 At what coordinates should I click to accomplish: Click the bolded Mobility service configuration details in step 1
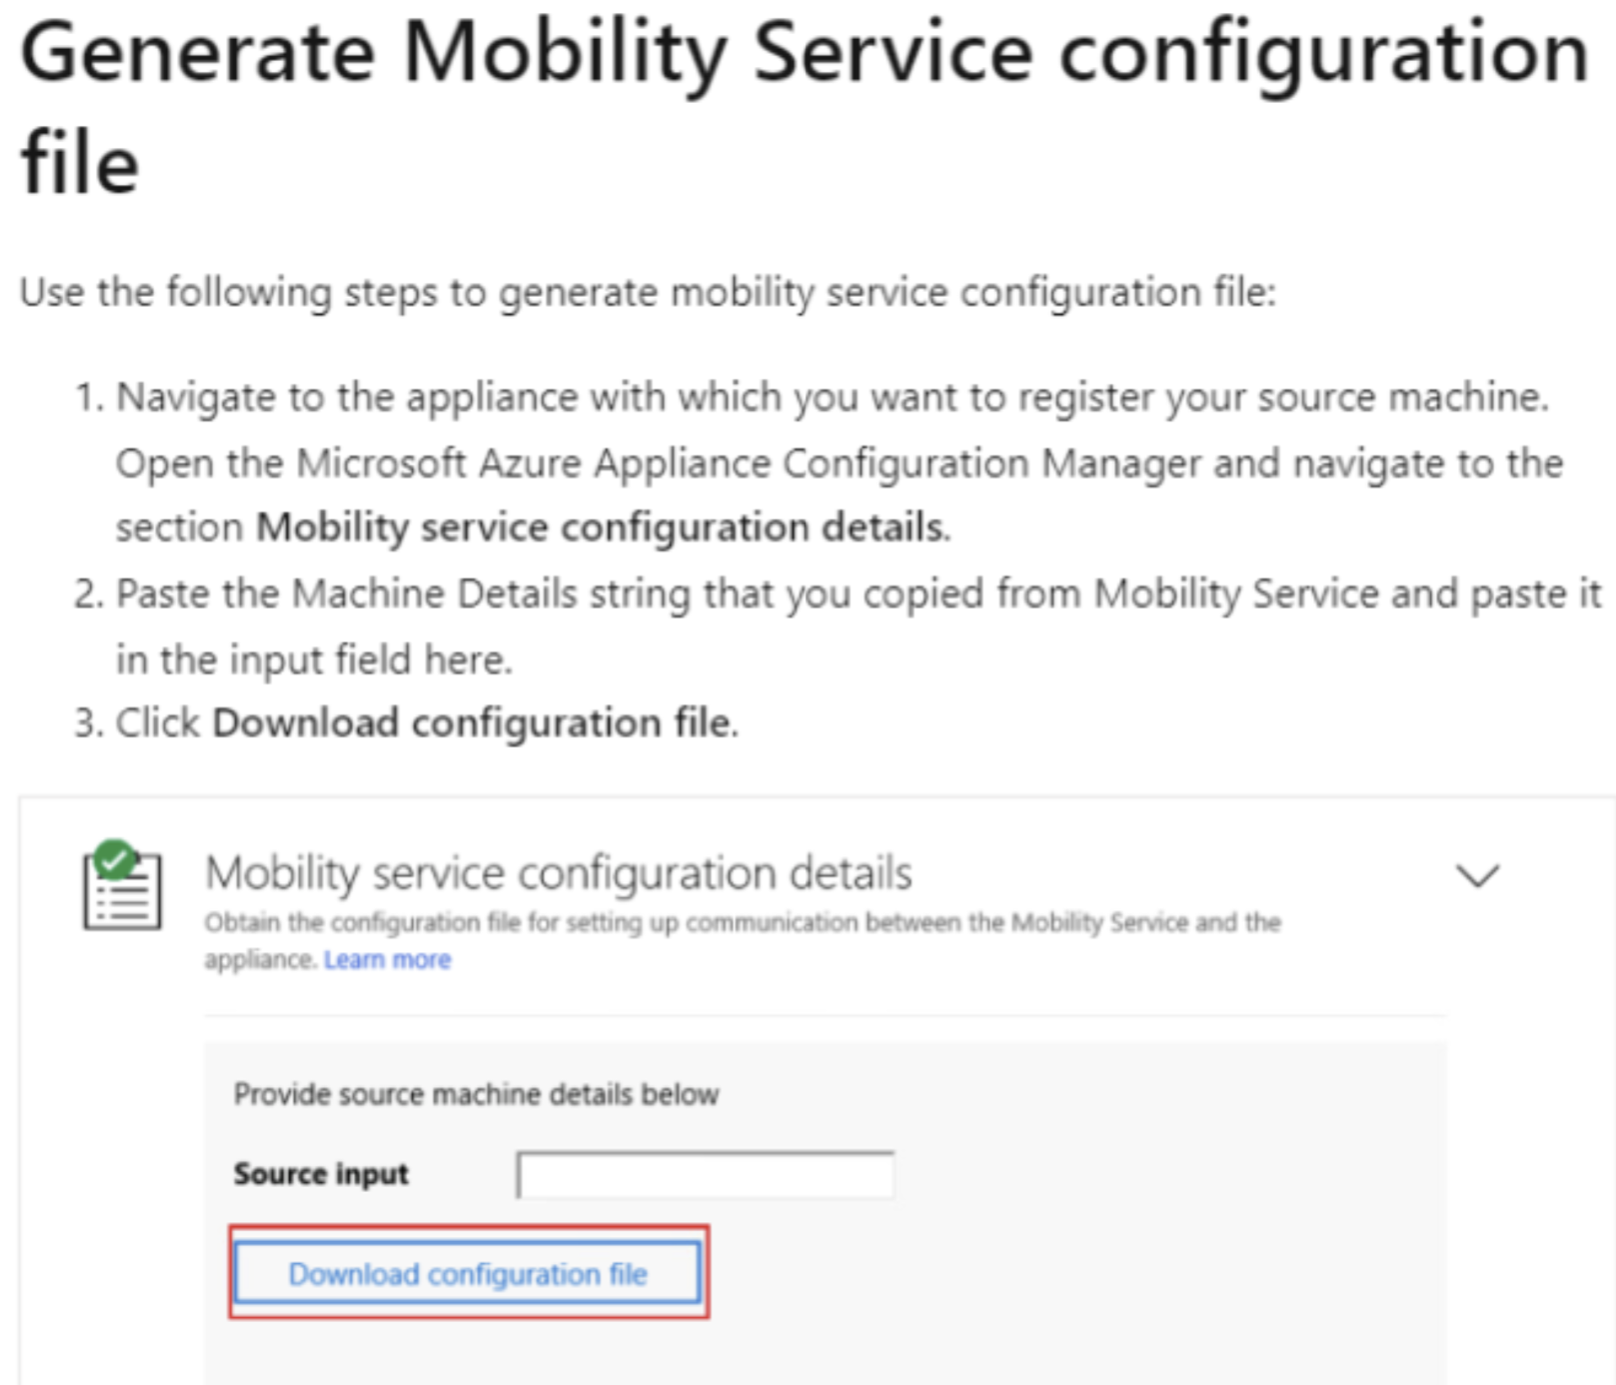coord(600,527)
